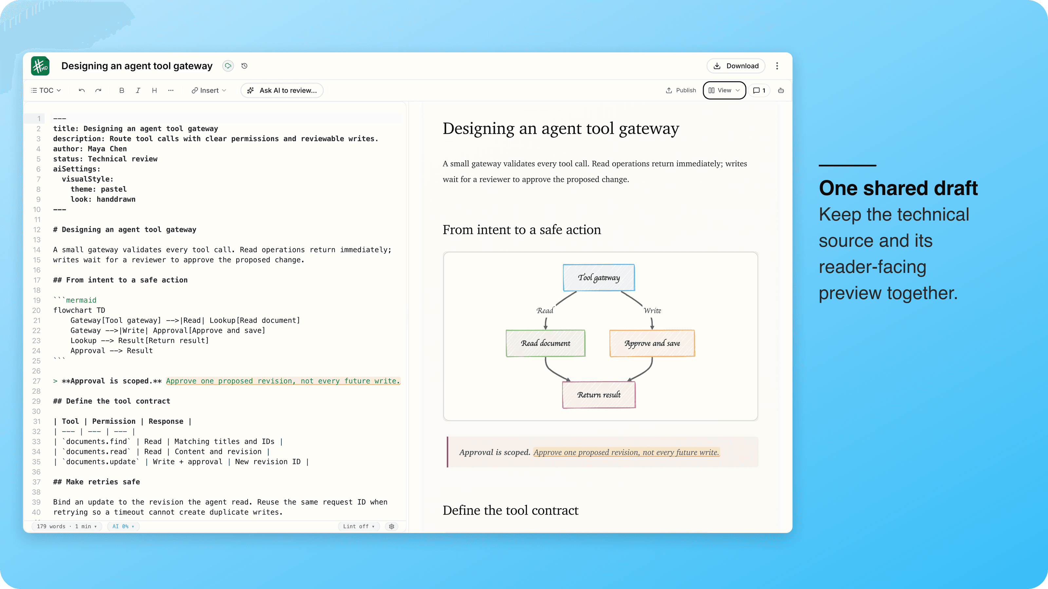
Task: Click the '## From intent to a safe action' source line
Action: click(x=121, y=280)
